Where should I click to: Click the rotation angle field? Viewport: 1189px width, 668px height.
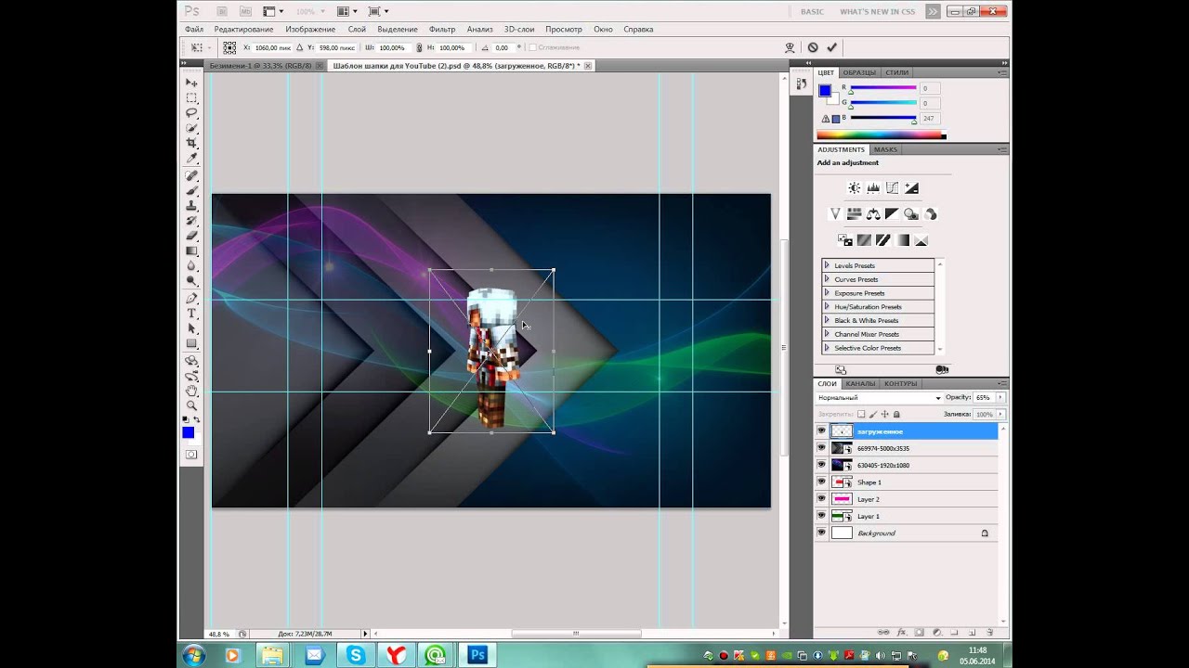tap(503, 47)
